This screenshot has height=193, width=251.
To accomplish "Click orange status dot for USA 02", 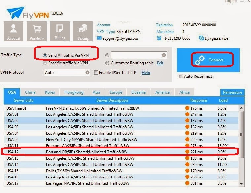I will point(187,120).
